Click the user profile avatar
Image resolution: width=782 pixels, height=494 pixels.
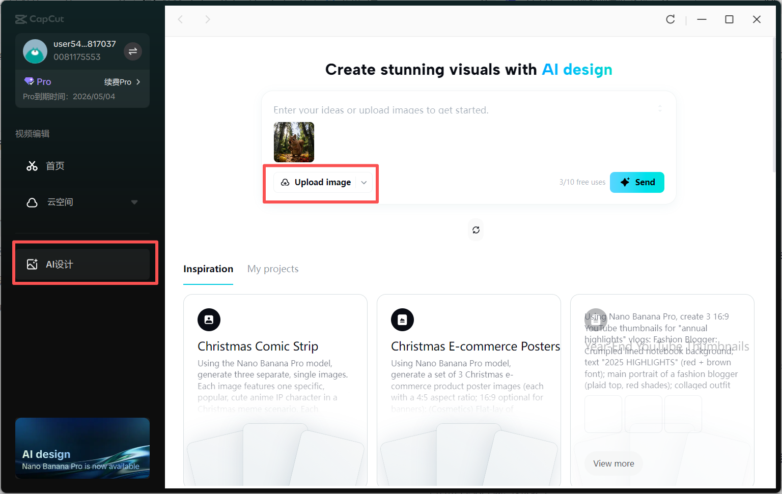click(35, 51)
